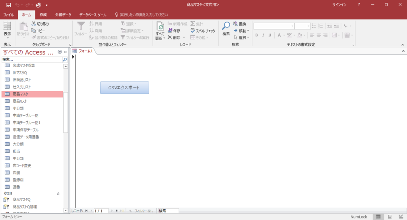Click the record search field at bottom
Viewport: 407px width, 220px height.
pos(168,210)
